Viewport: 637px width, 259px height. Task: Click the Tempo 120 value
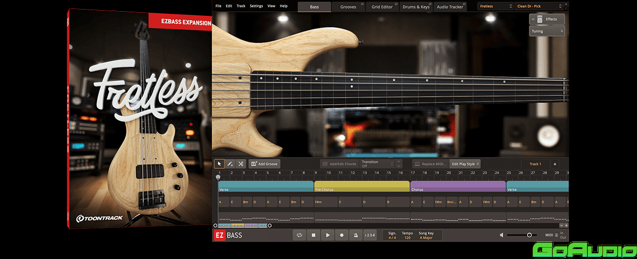[x=407, y=238]
